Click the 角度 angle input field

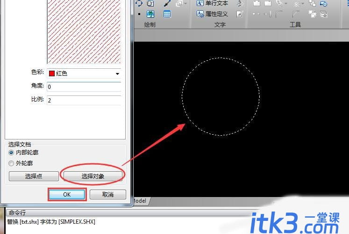[x=84, y=87]
